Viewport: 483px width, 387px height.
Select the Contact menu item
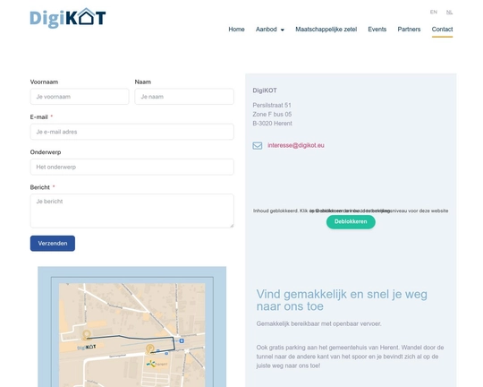(x=442, y=30)
